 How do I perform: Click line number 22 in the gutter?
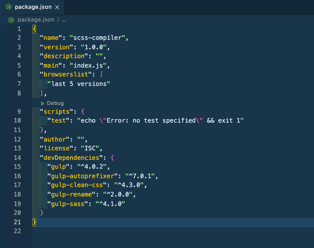point(17,231)
